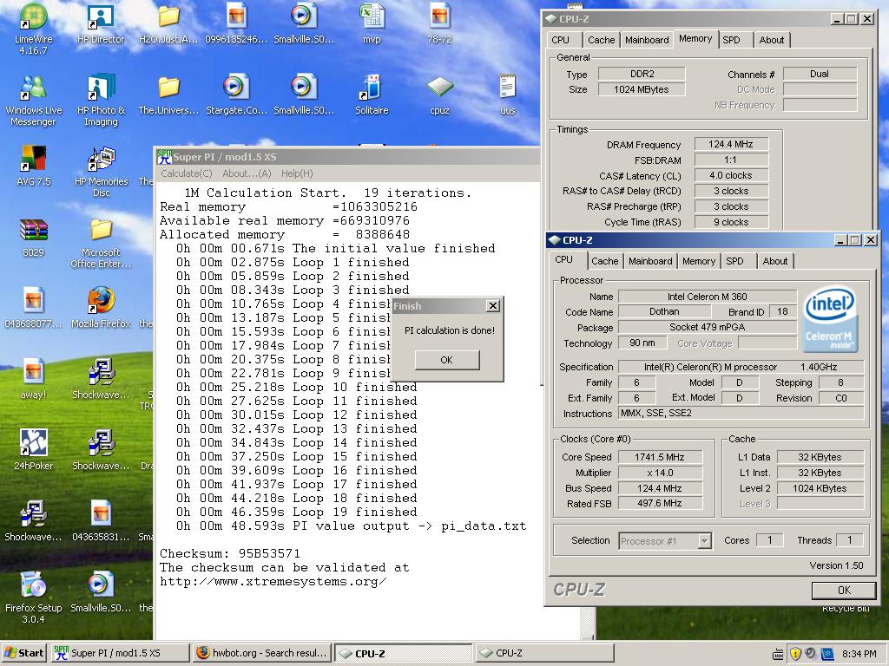Select the HP Director desktop shortcut
This screenshot has width=889, height=666.
101,23
